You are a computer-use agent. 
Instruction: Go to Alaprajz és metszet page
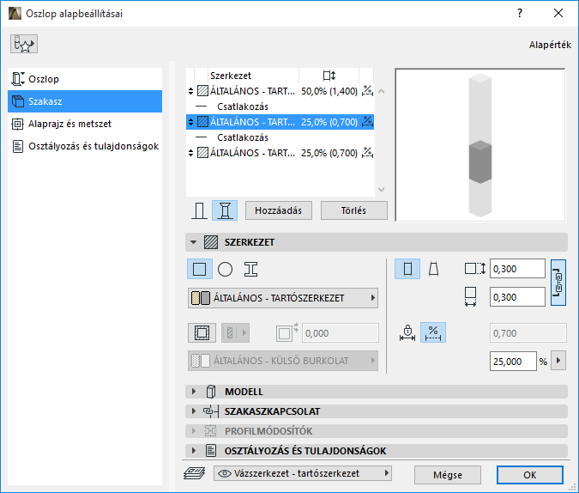(x=85, y=124)
